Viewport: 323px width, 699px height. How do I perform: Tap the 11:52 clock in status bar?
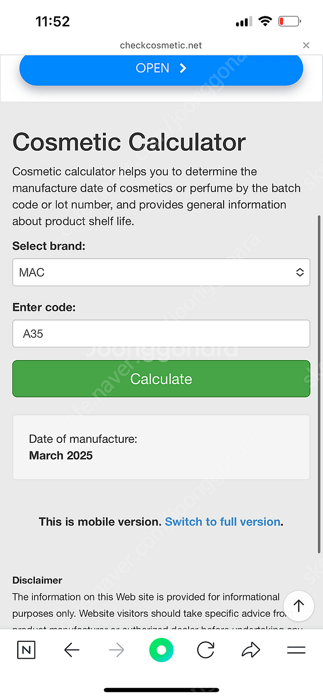pos(53,22)
